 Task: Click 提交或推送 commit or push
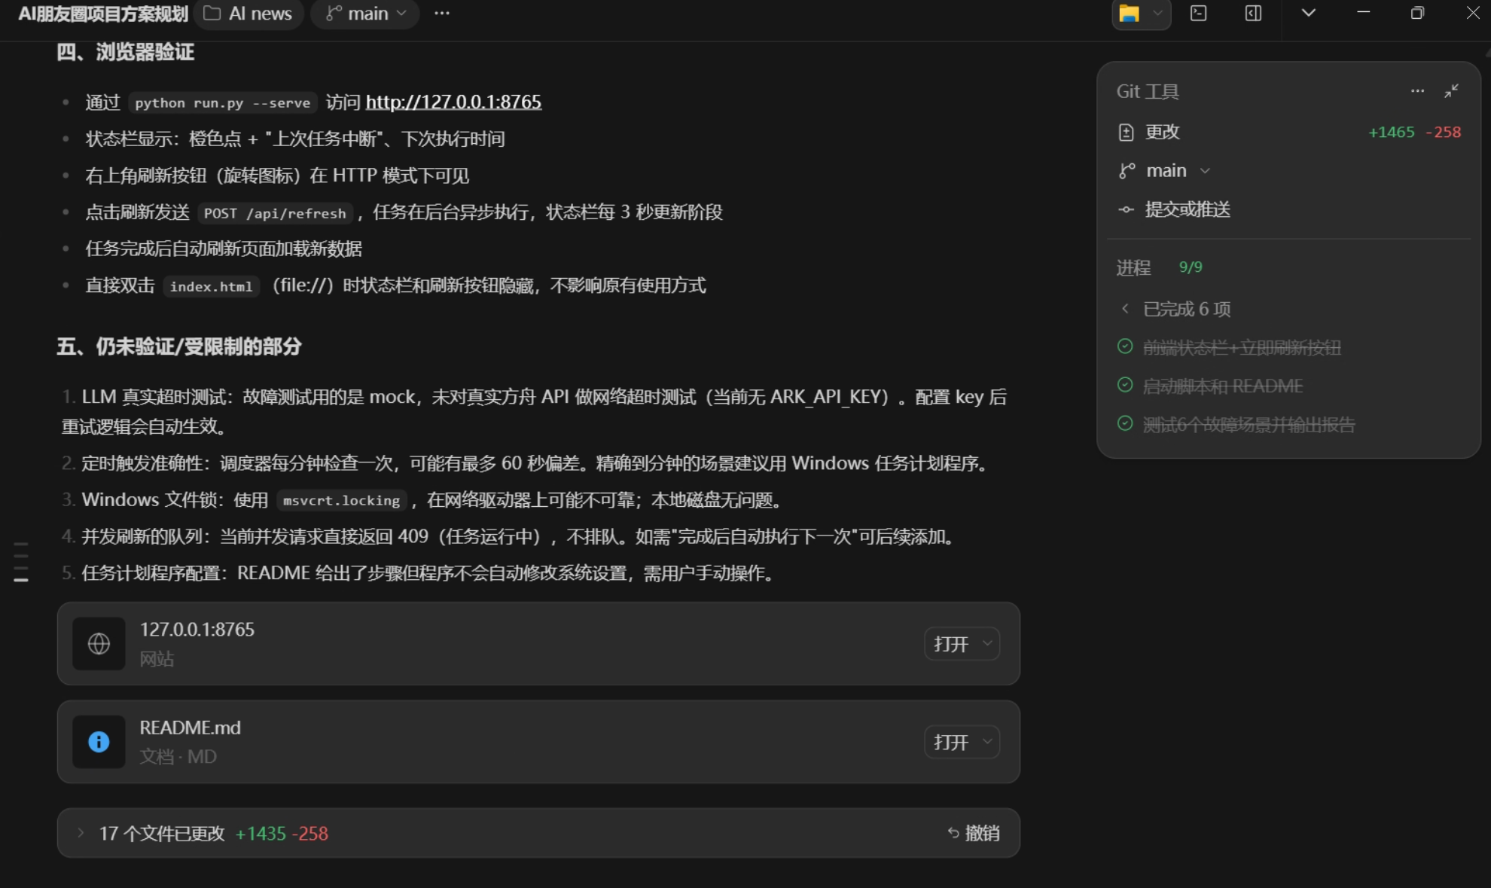(x=1188, y=209)
